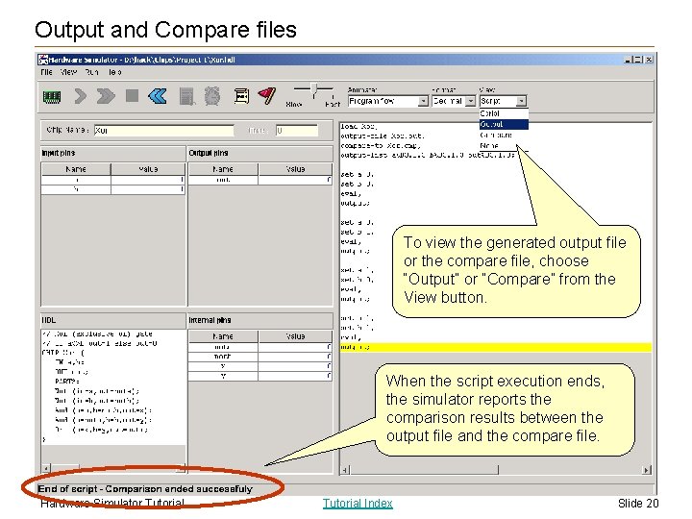Viewport: 692px width, 519px height.
Task: Click the Load Chip icon in toolbar
Action: (51, 96)
